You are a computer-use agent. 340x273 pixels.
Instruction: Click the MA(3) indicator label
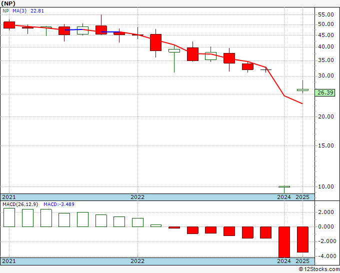(19, 11)
